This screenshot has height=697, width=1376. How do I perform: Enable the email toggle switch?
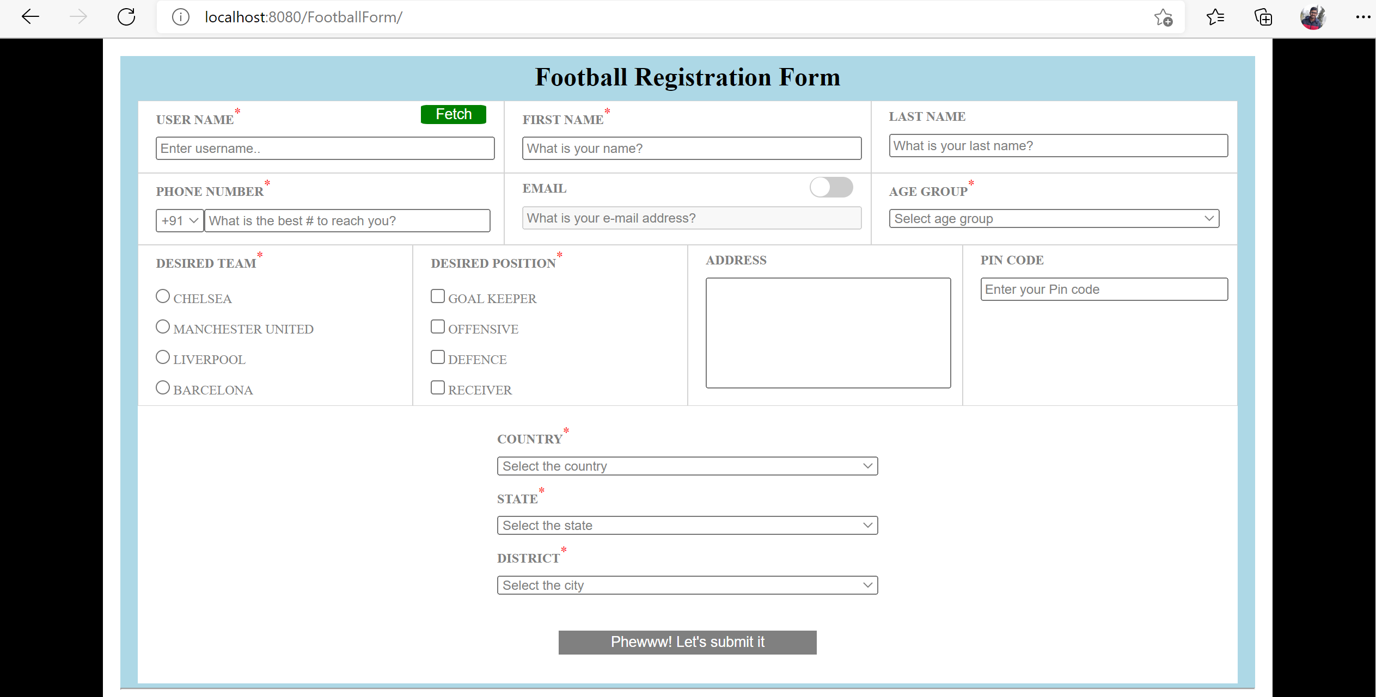pyautogui.click(x=831, y=187)
